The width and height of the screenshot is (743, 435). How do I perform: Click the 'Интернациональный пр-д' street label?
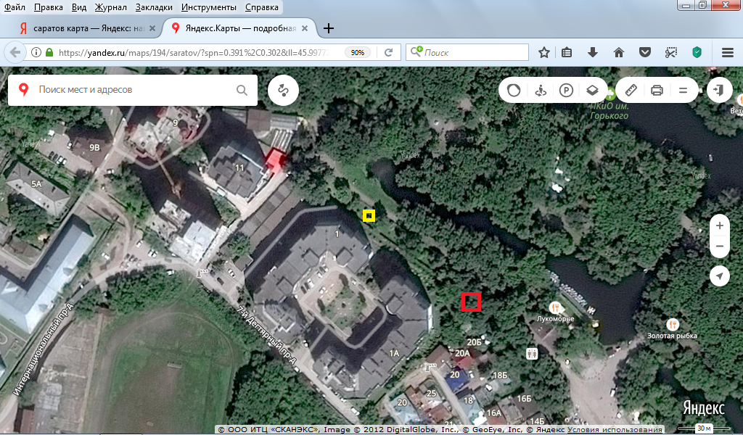(43, 349)
